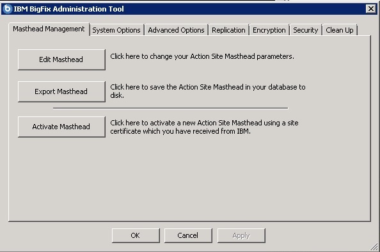The height and width of the screenshot is (252, 380).
Task: Switch to the Masthead Management tab
Action: 49,29
